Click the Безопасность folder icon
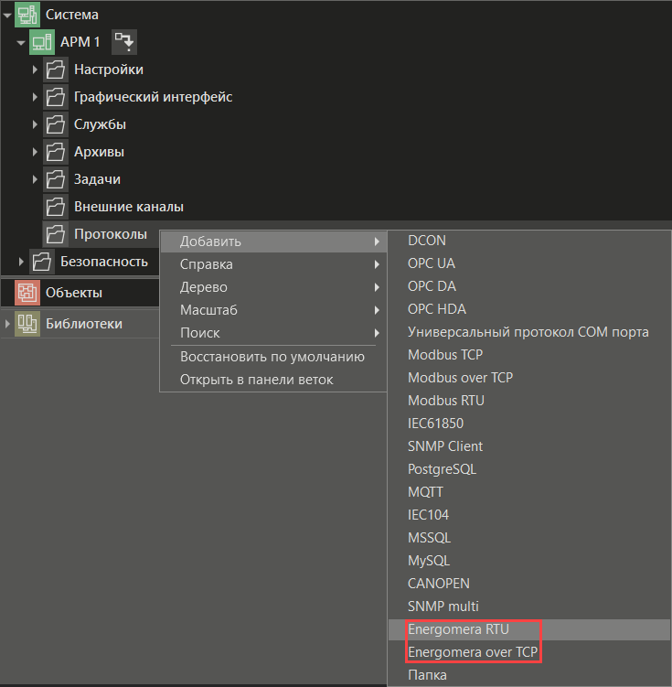The width and height of the screenshot is (672, 687). 42,262
